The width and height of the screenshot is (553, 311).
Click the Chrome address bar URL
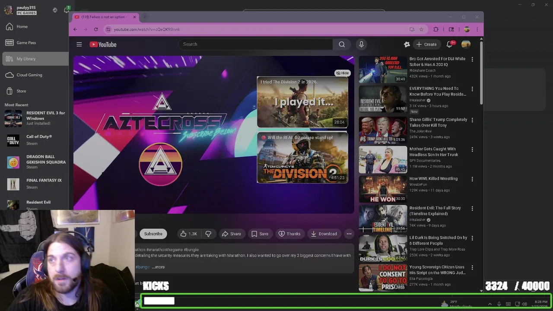(x=147, y=29)
